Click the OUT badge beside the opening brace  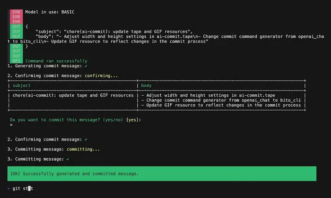(x=16, y=26)
